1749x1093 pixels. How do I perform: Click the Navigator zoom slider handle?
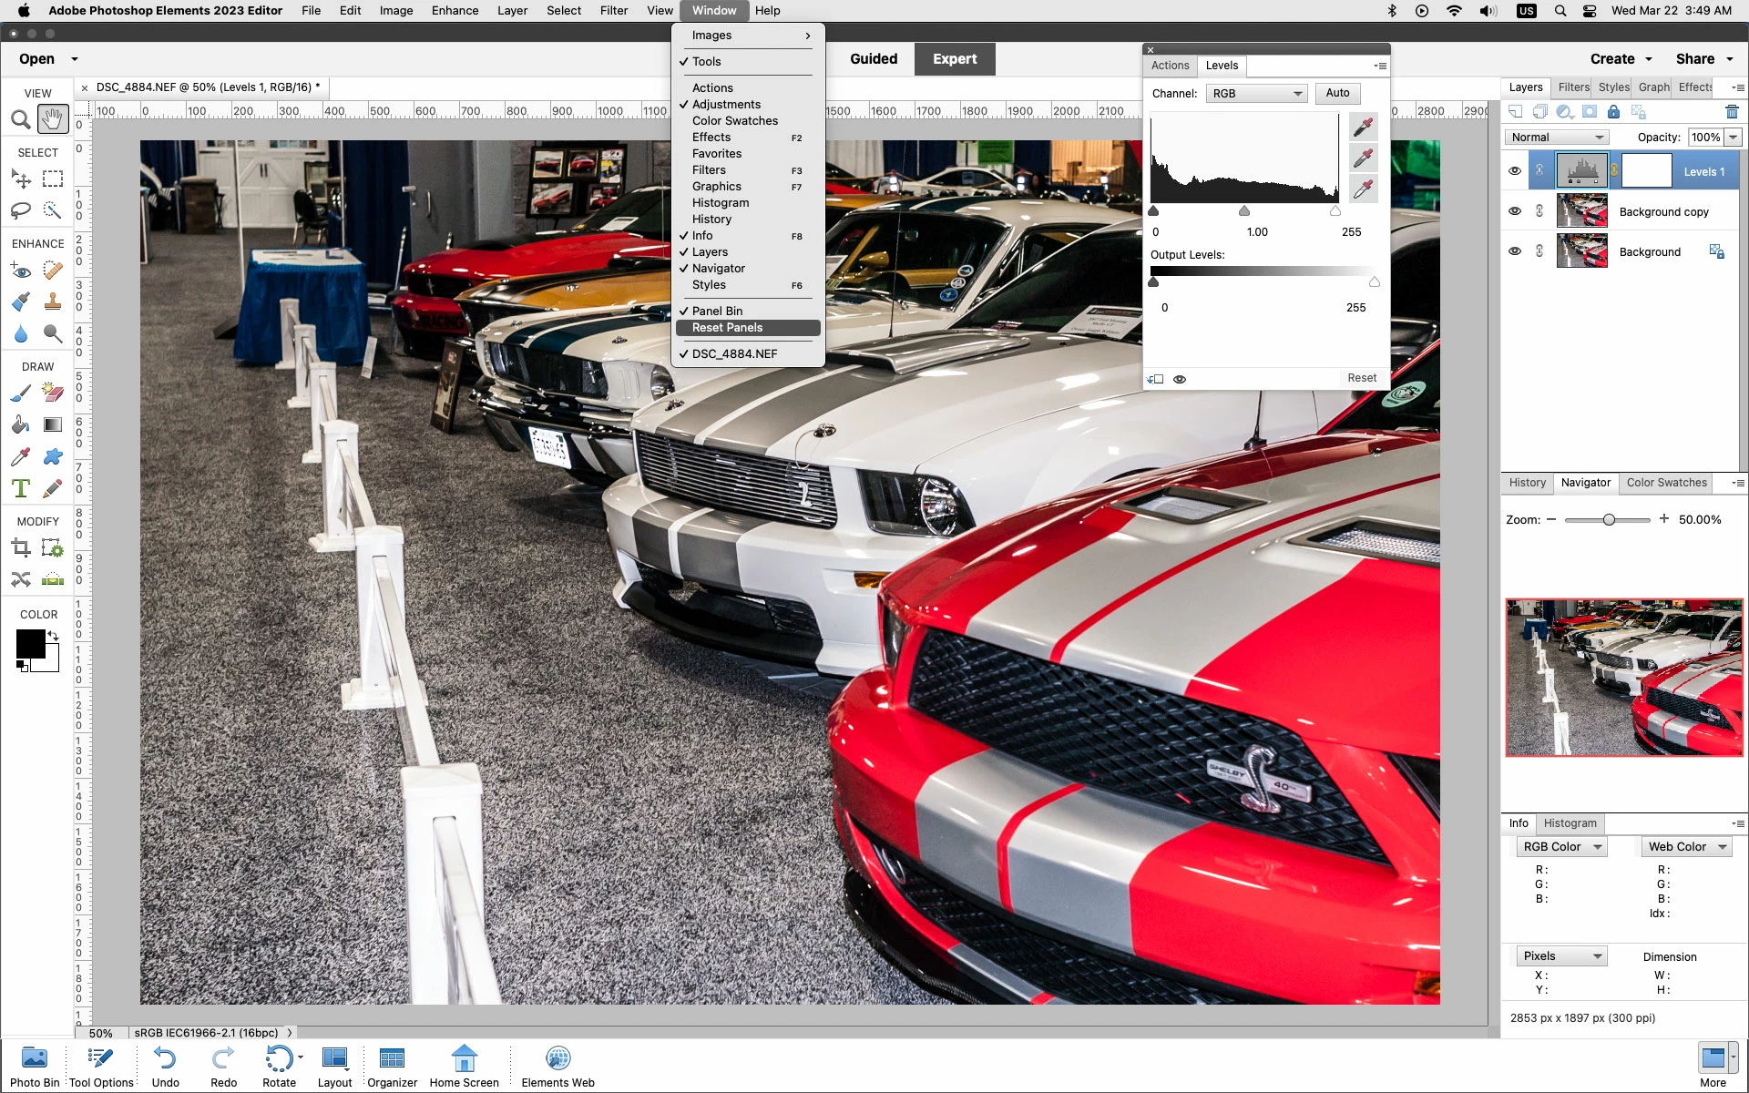[x=1609, y=519]
